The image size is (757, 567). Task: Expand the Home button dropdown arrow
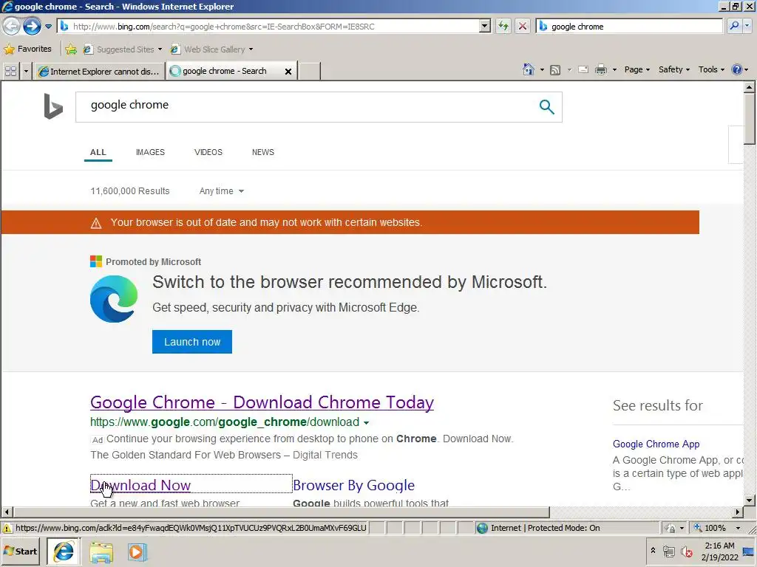(x=542, y=70)
